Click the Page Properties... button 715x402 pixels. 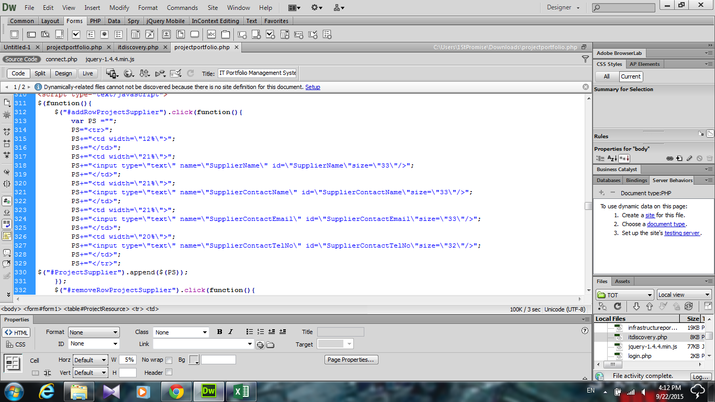pyautogui.click(x=351, y=360)
